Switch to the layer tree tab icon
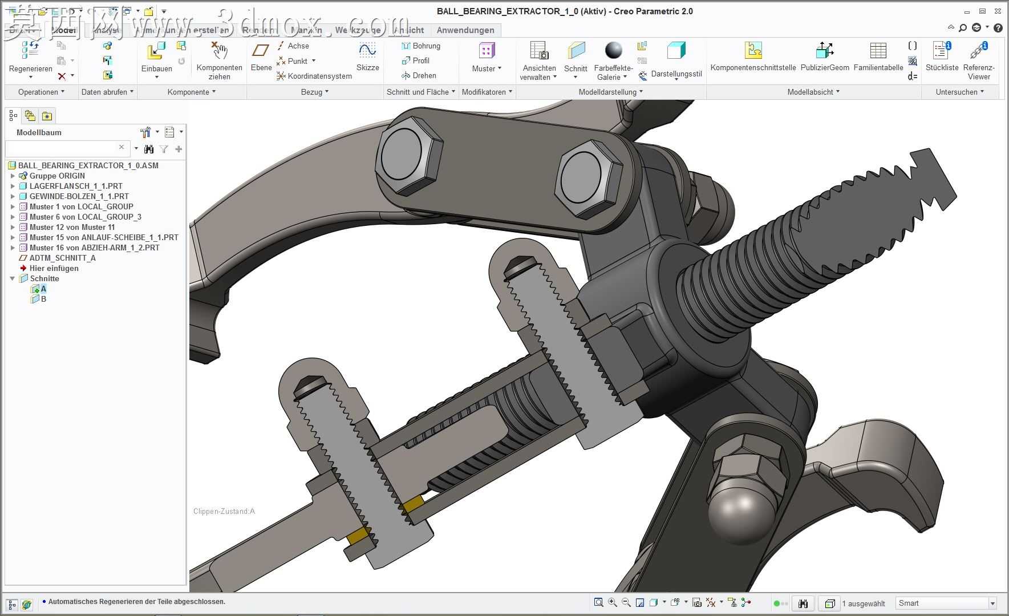This screenshot has height=616, width=1009. (30, 116)
